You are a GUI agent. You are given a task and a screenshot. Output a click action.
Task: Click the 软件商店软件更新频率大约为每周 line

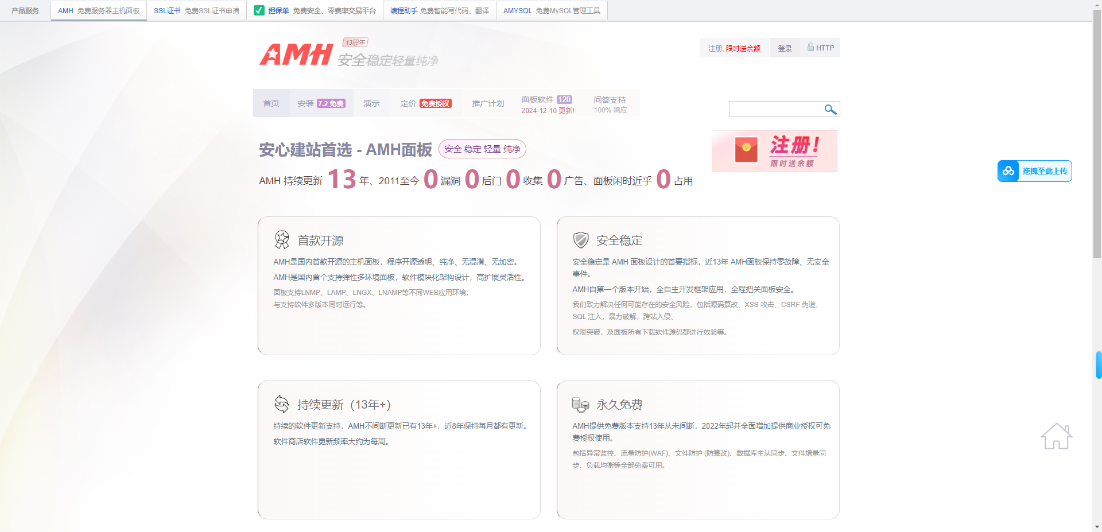tap(332, 441)
